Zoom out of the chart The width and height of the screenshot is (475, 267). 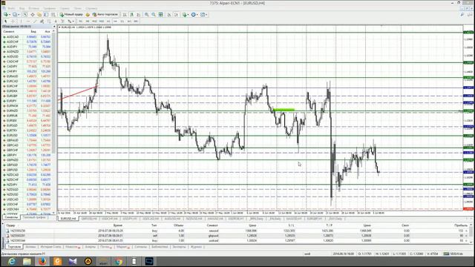coord(154,15)
